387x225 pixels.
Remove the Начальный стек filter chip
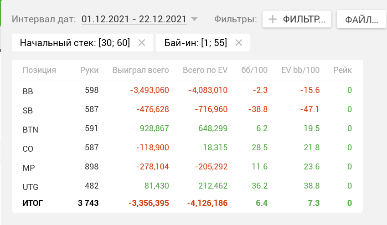(142, 43)
